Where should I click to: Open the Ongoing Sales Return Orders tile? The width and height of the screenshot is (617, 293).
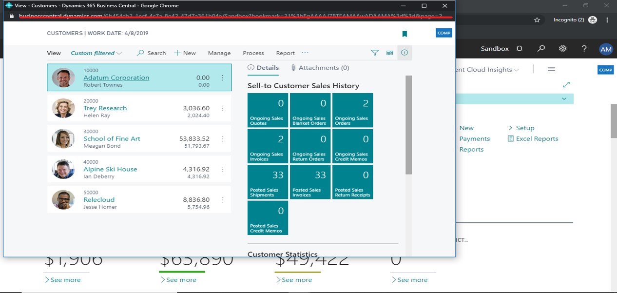[310, 146]
